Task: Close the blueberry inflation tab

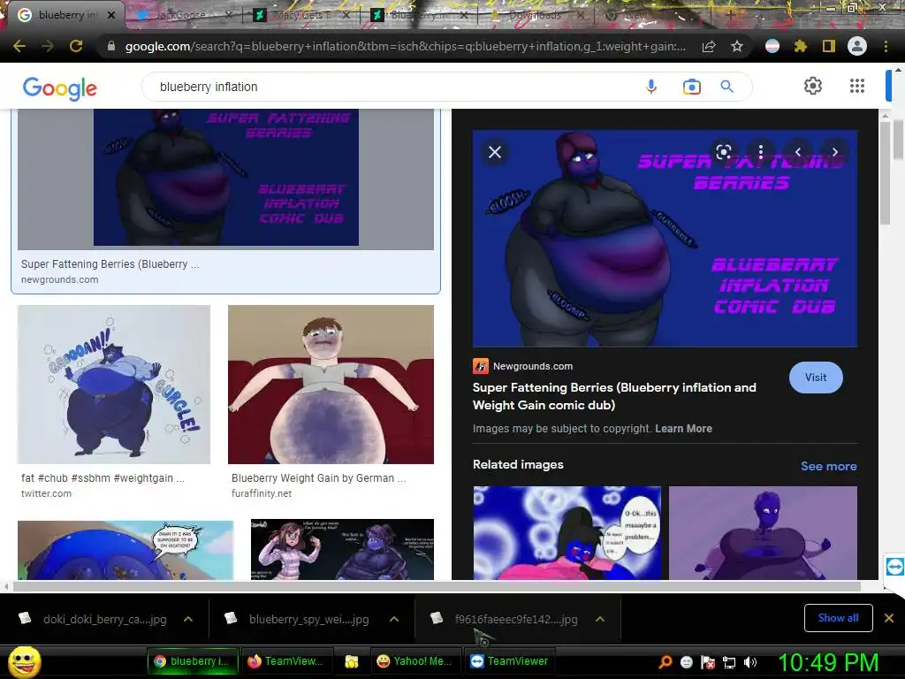Action: click(x=111, y=15)
